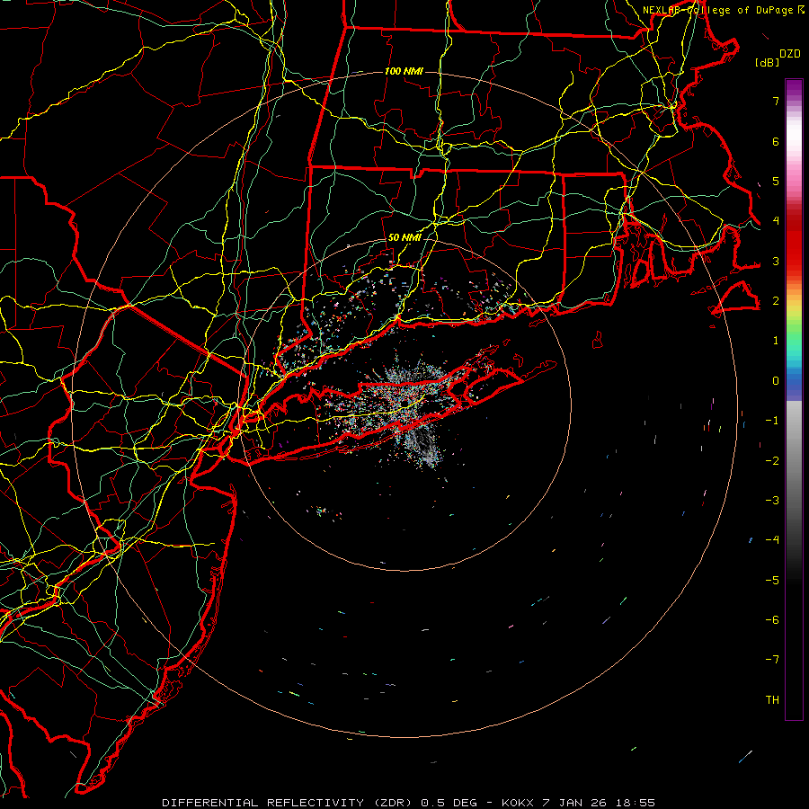Click the "-6" value on the dB scale
Viewport: 809px width, 809px height.
pyautogui.click(x=772, y=620)
